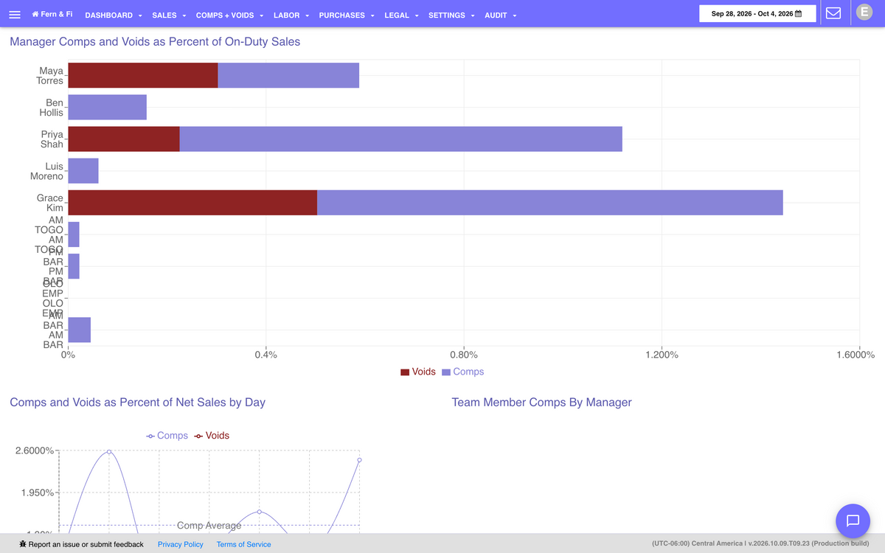Toggle Voids series in bar chart legend
885x553 pixels.
(418, 372)
